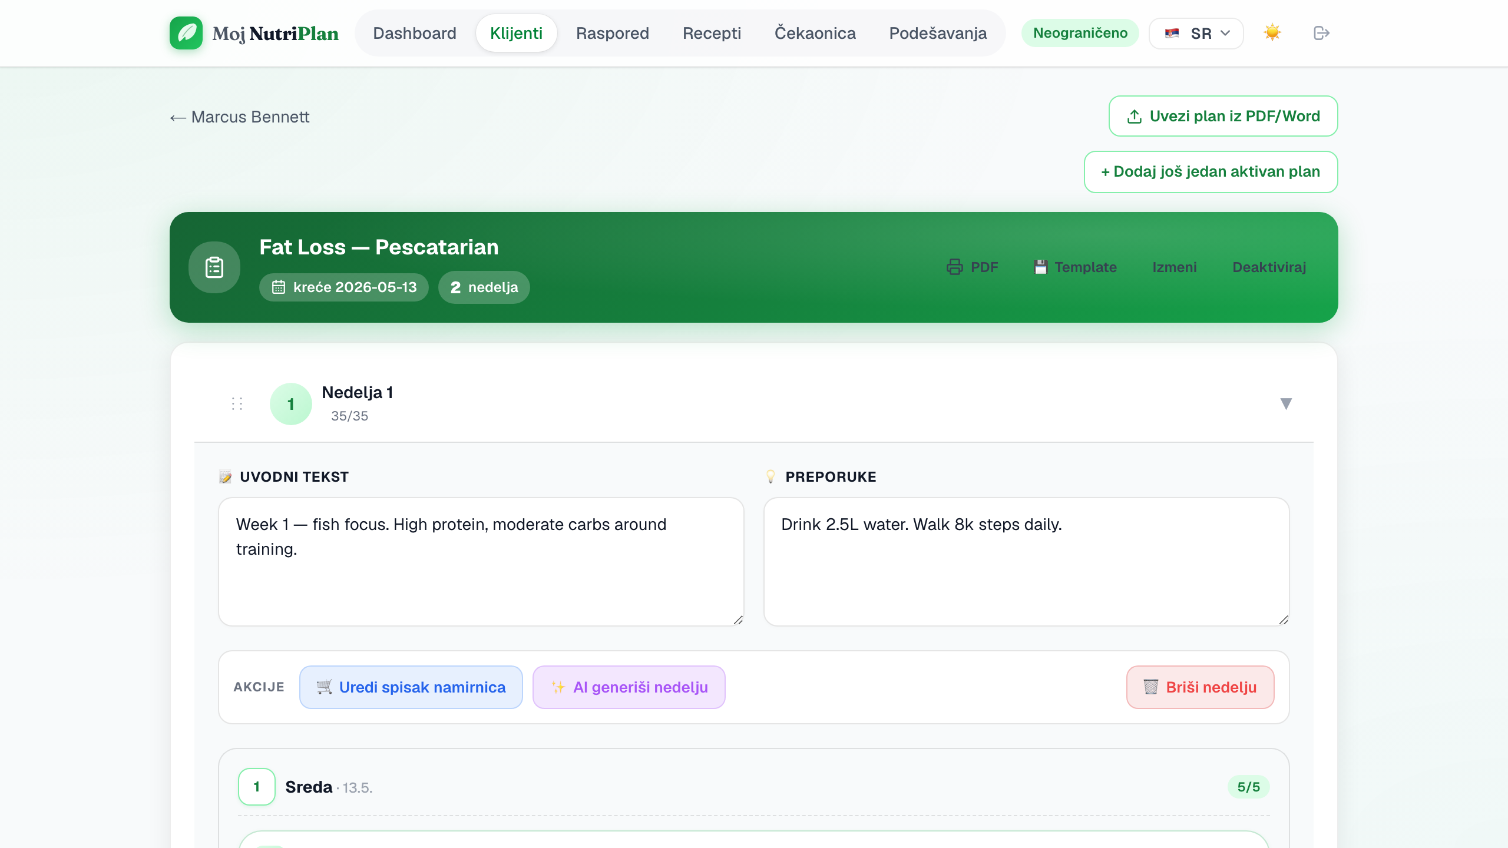Click the logout icon in header
This screenshot has width=1508, height=848.
(1321, 33)
